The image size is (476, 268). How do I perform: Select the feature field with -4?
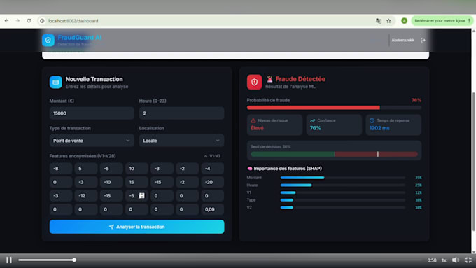pyautogui.click(x=213, y=169)
